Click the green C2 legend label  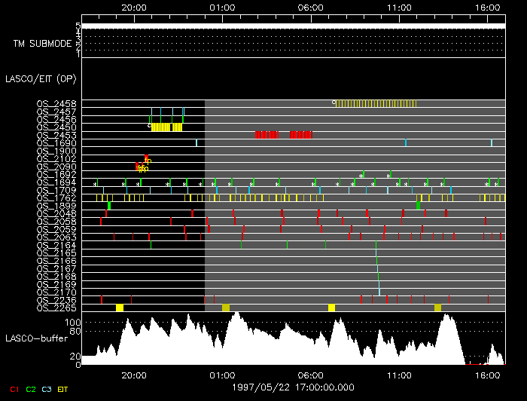(31, 389)
